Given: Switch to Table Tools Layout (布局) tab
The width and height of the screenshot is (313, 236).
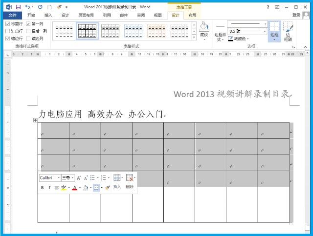Looking at the screenshot, I should pyautogui.click(x=192, y=15).
